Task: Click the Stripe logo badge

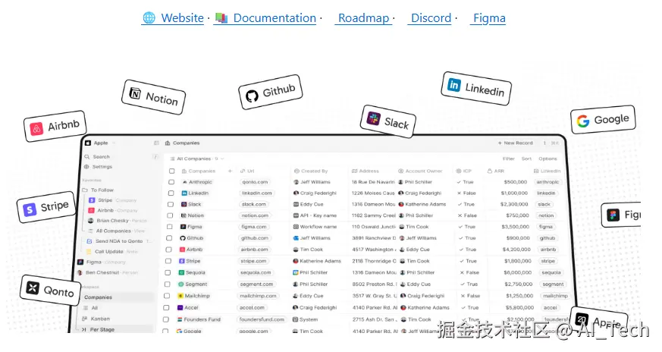Action: 46,207
